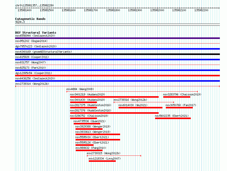This screenshot has width=227, height=171.
Task: Open esv2739314 (Wong2012b) label
Action: click(32, 84)
